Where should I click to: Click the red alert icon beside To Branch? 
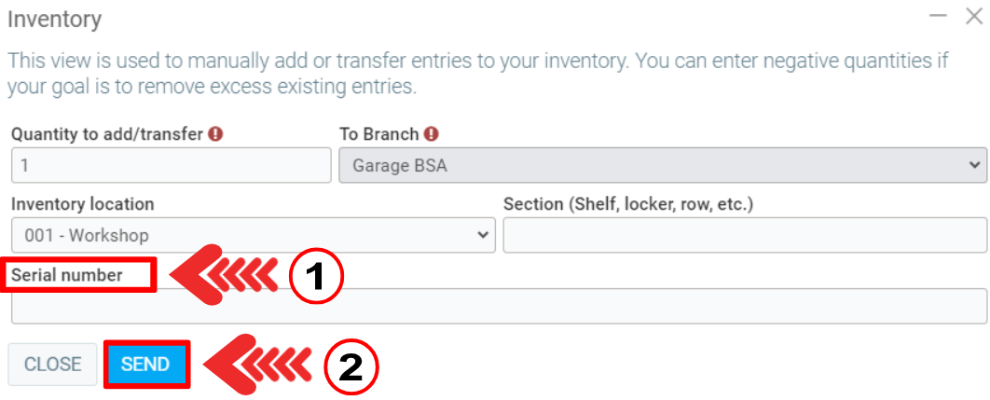(x=432, y=134)
